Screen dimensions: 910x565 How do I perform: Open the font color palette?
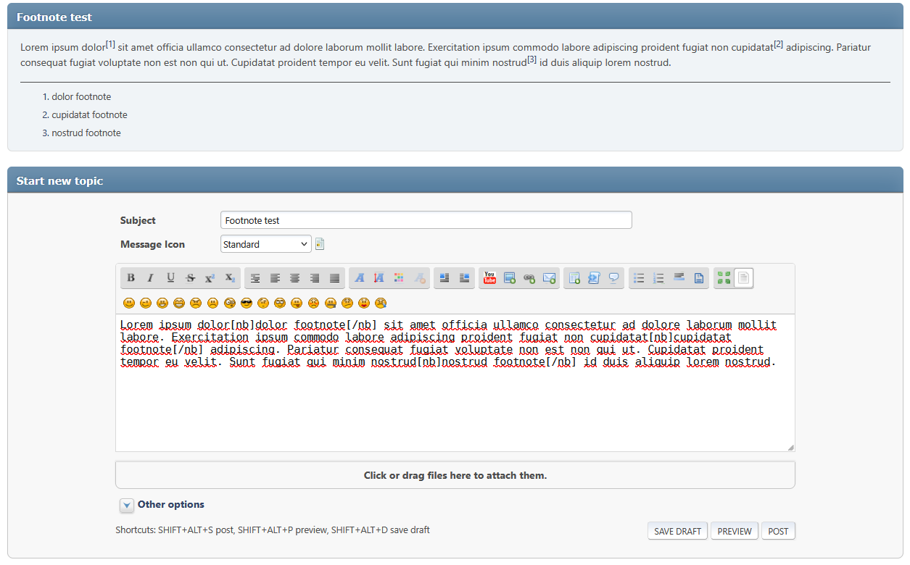[399, 278]
